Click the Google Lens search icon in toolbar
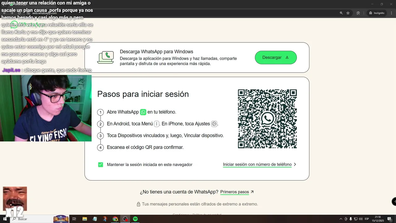This screenshot has width=396, height=223. click(x=358, y=13)
